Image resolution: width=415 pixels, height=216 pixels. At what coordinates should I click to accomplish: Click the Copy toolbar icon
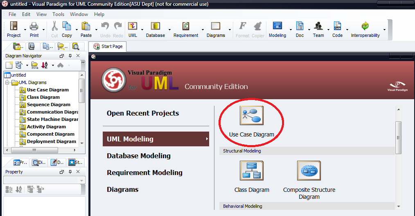click(67, 26)
